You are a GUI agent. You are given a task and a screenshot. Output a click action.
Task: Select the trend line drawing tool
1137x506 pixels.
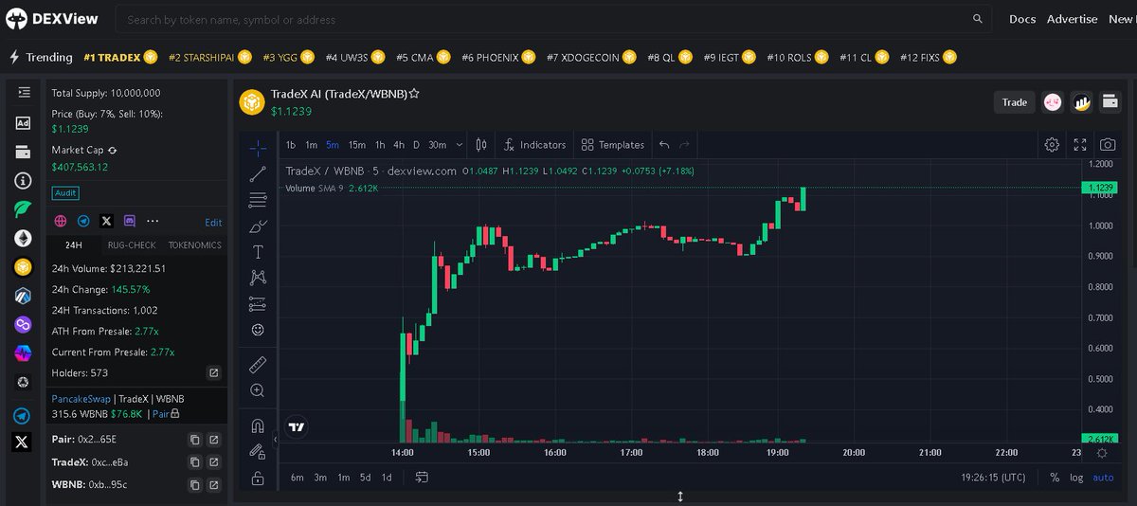258,174
